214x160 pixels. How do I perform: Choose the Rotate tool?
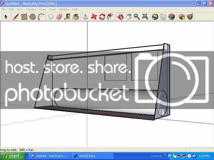(x=102, y=17)
